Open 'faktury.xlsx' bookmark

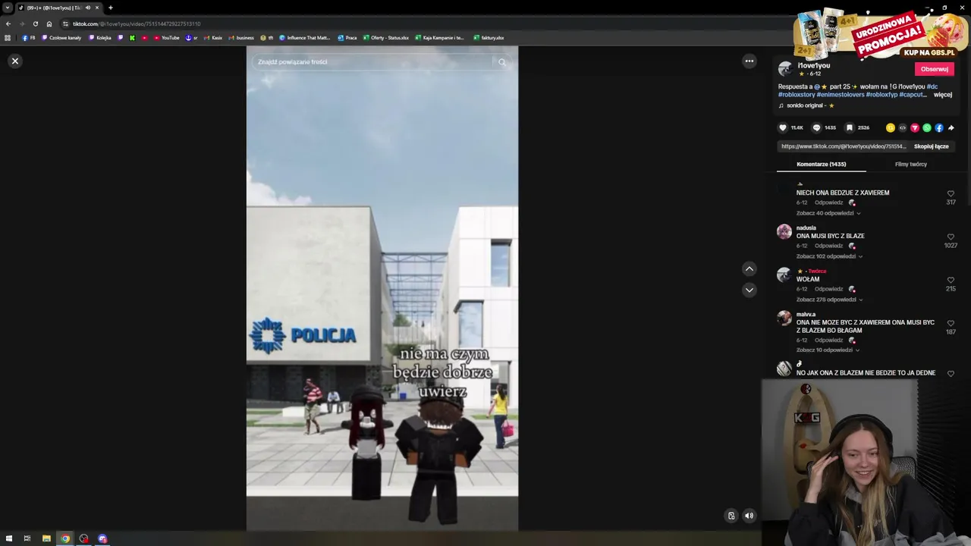pos(489,38)
